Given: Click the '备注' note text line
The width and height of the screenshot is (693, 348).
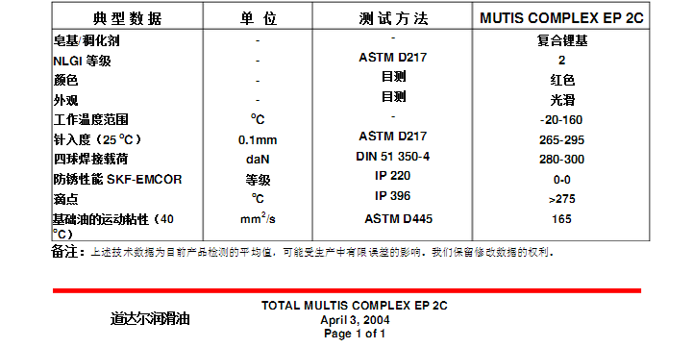Looking at the screenshot, I should (x=303, y=252).
